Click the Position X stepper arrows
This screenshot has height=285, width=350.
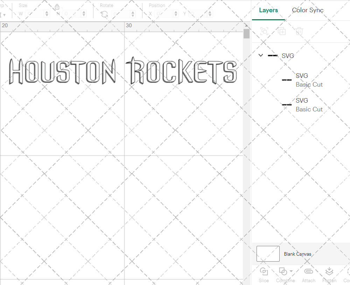176,14
